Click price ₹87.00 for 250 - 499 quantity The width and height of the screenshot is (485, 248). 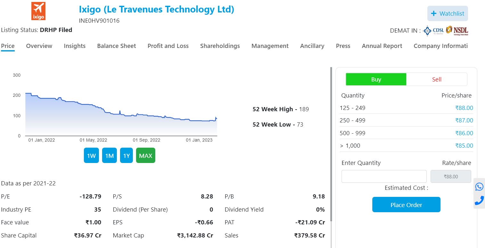tap(464, 120)
